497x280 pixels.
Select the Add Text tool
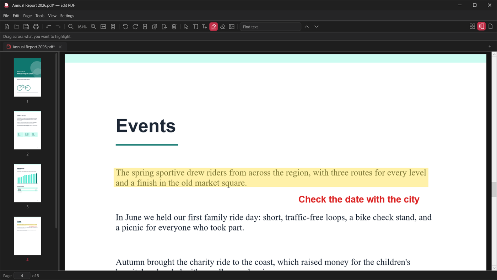point(205,27)
